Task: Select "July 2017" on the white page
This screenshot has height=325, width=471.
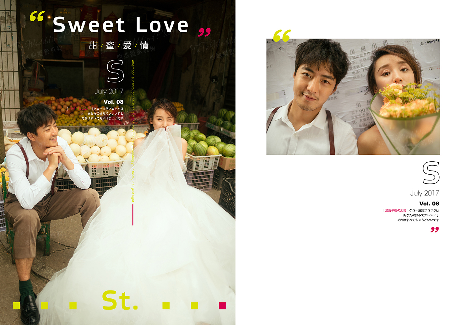Action: click(x=425, y=193)
